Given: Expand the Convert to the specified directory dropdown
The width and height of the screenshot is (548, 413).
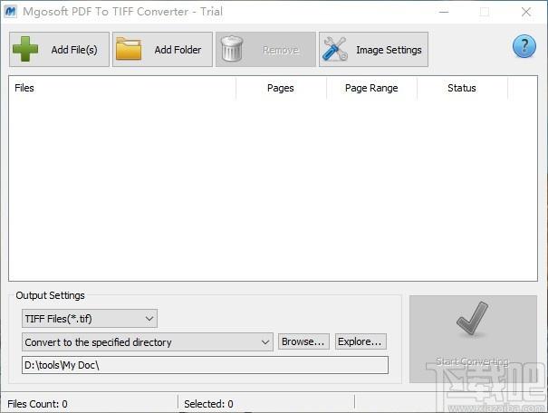Looking at the screenshot, I should click(147, 342).
